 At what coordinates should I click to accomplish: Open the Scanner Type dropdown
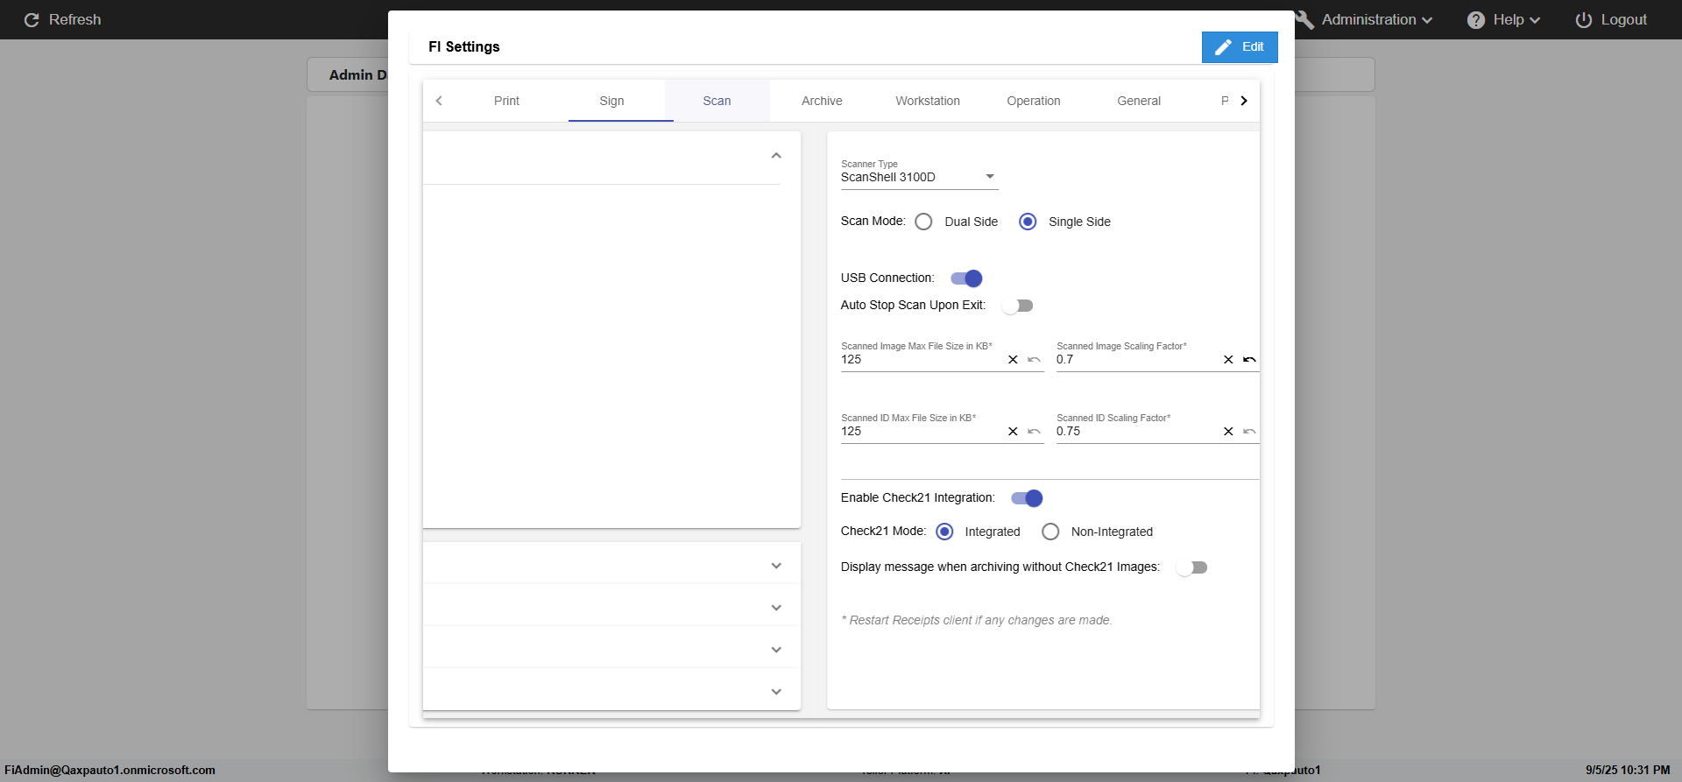pos(918,177)
